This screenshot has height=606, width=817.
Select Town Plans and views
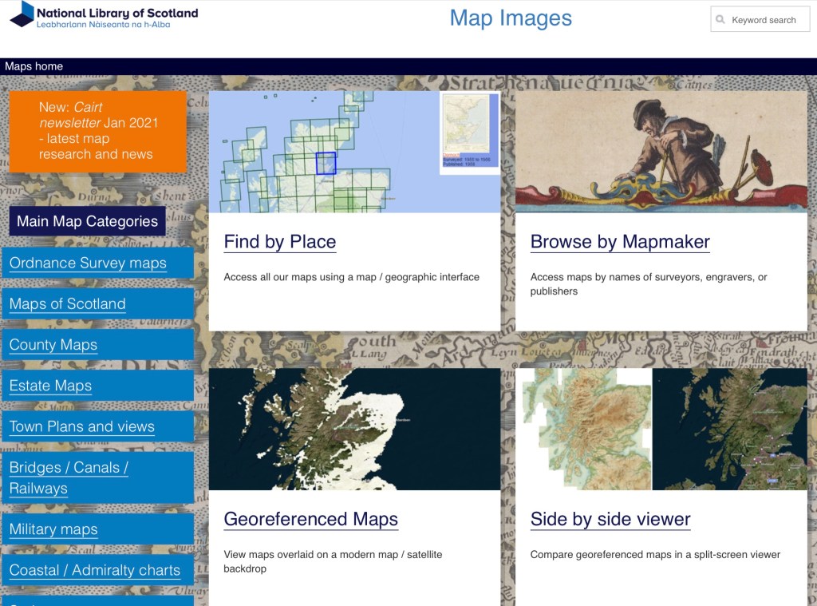click(x=82, y=426)
